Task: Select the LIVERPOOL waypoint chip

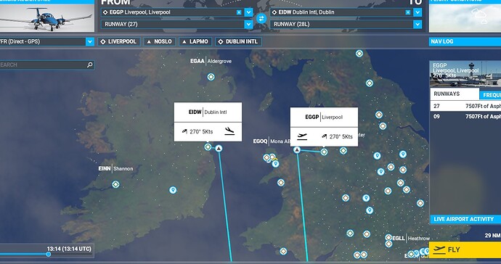Action: [119, 41]
